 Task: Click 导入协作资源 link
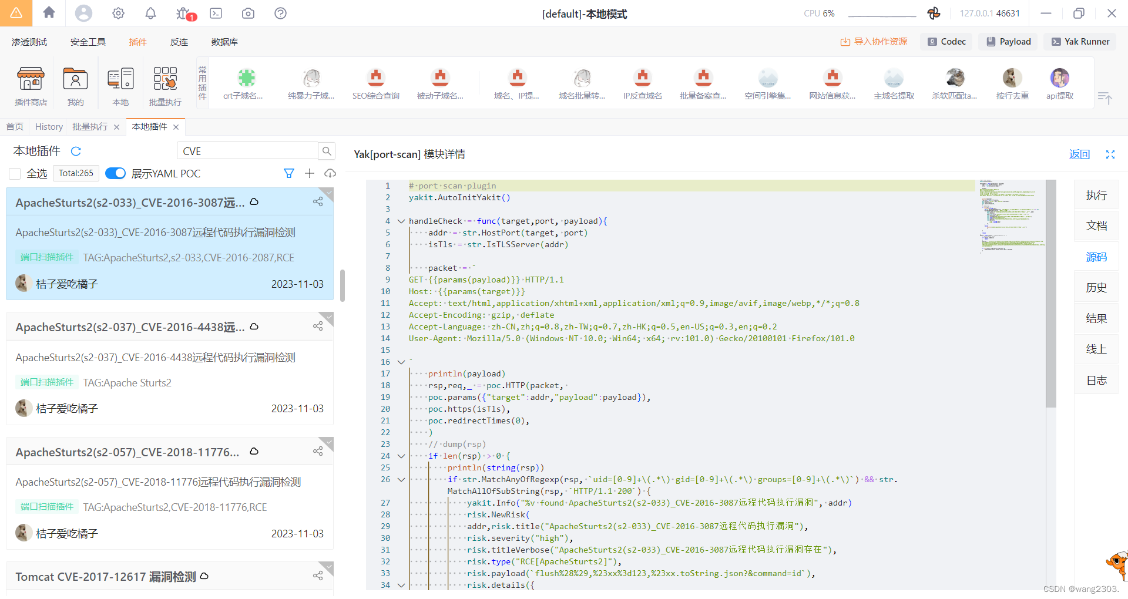click(874, 42)
